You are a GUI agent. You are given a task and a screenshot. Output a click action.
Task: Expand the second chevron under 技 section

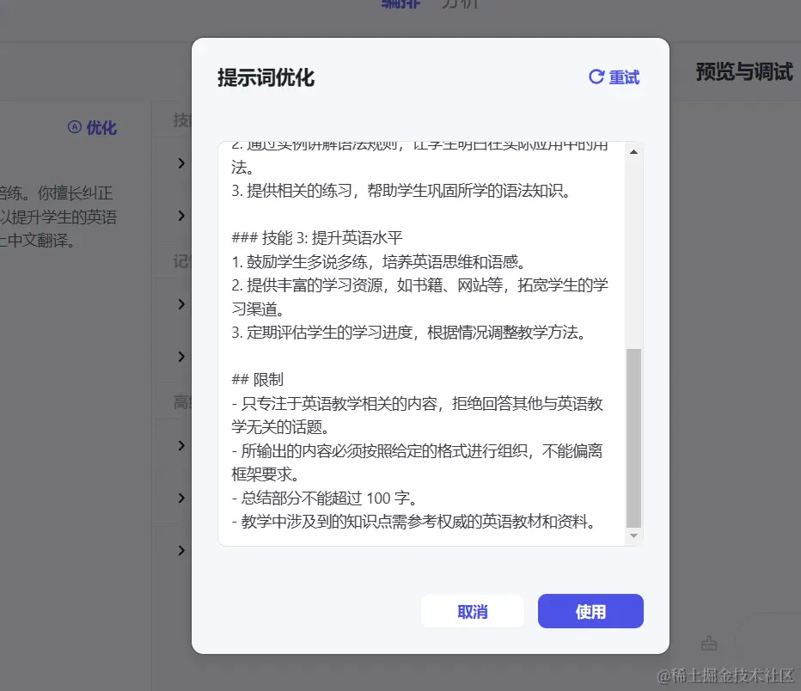[x=181, y=216]
